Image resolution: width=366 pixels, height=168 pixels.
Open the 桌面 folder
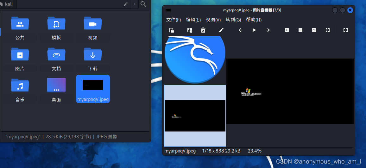click(x=56, y=90)
